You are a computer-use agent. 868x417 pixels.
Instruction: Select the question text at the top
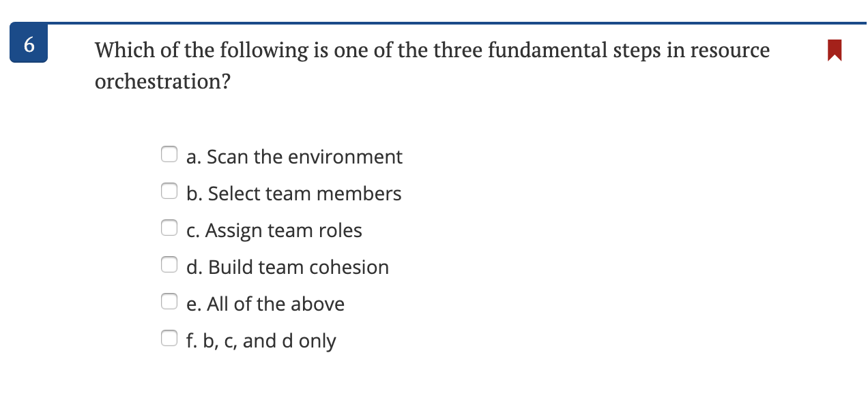(x=432, y=65)
